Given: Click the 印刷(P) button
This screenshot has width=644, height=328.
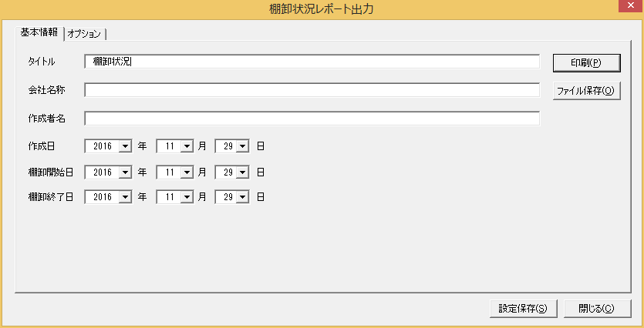Looking at the screenshot, I should [586, 62].
